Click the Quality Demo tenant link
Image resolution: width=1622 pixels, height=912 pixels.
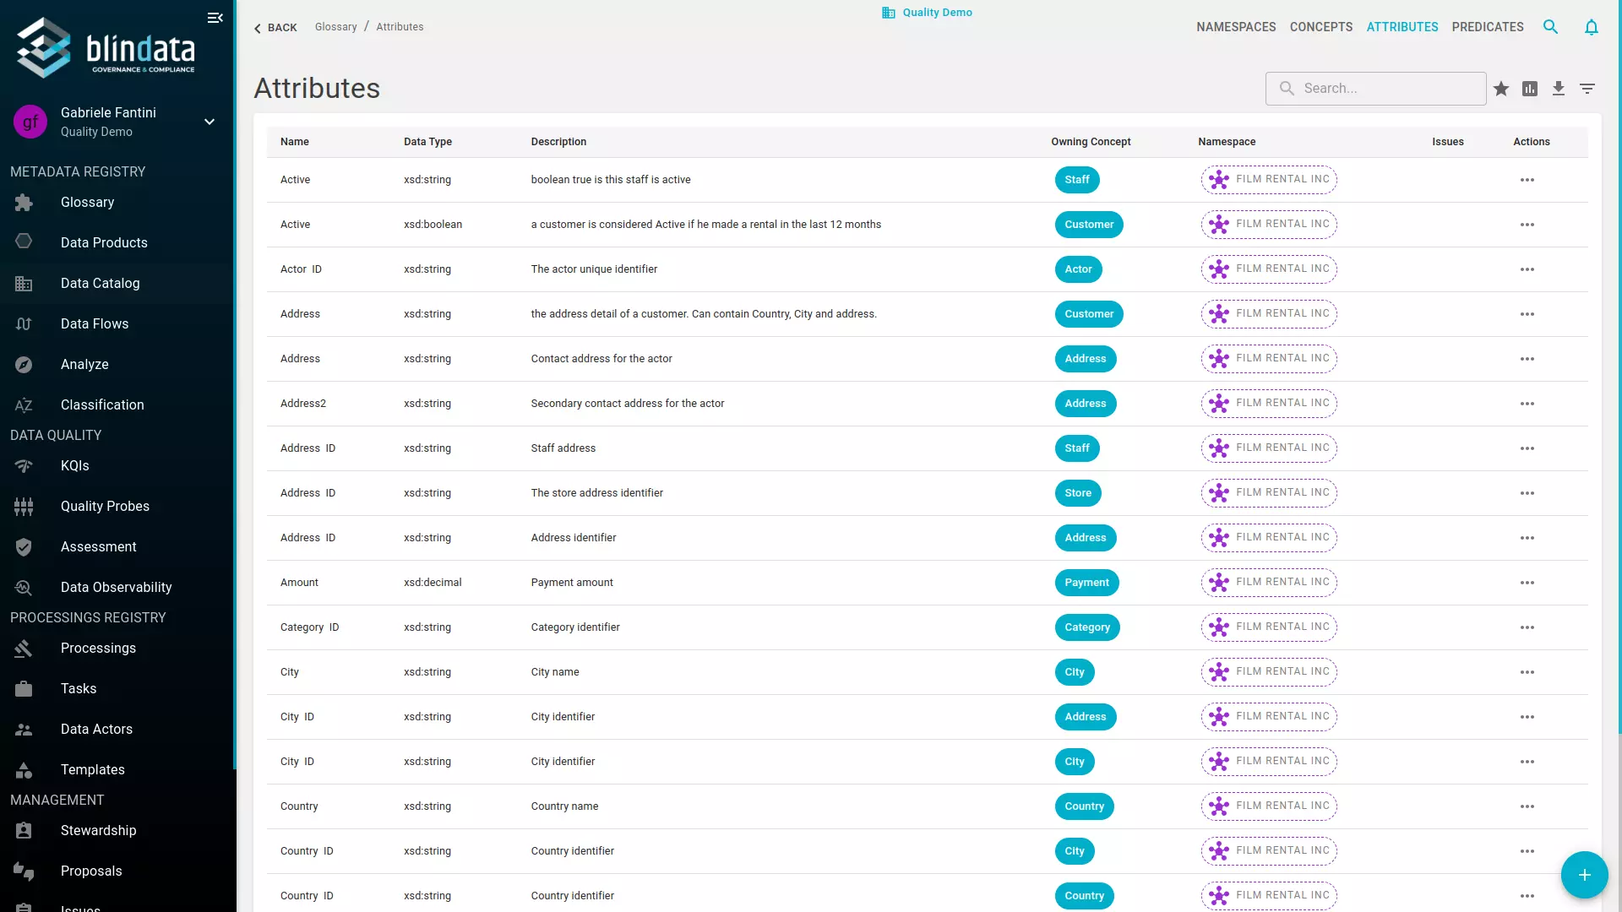pos(927,13)
